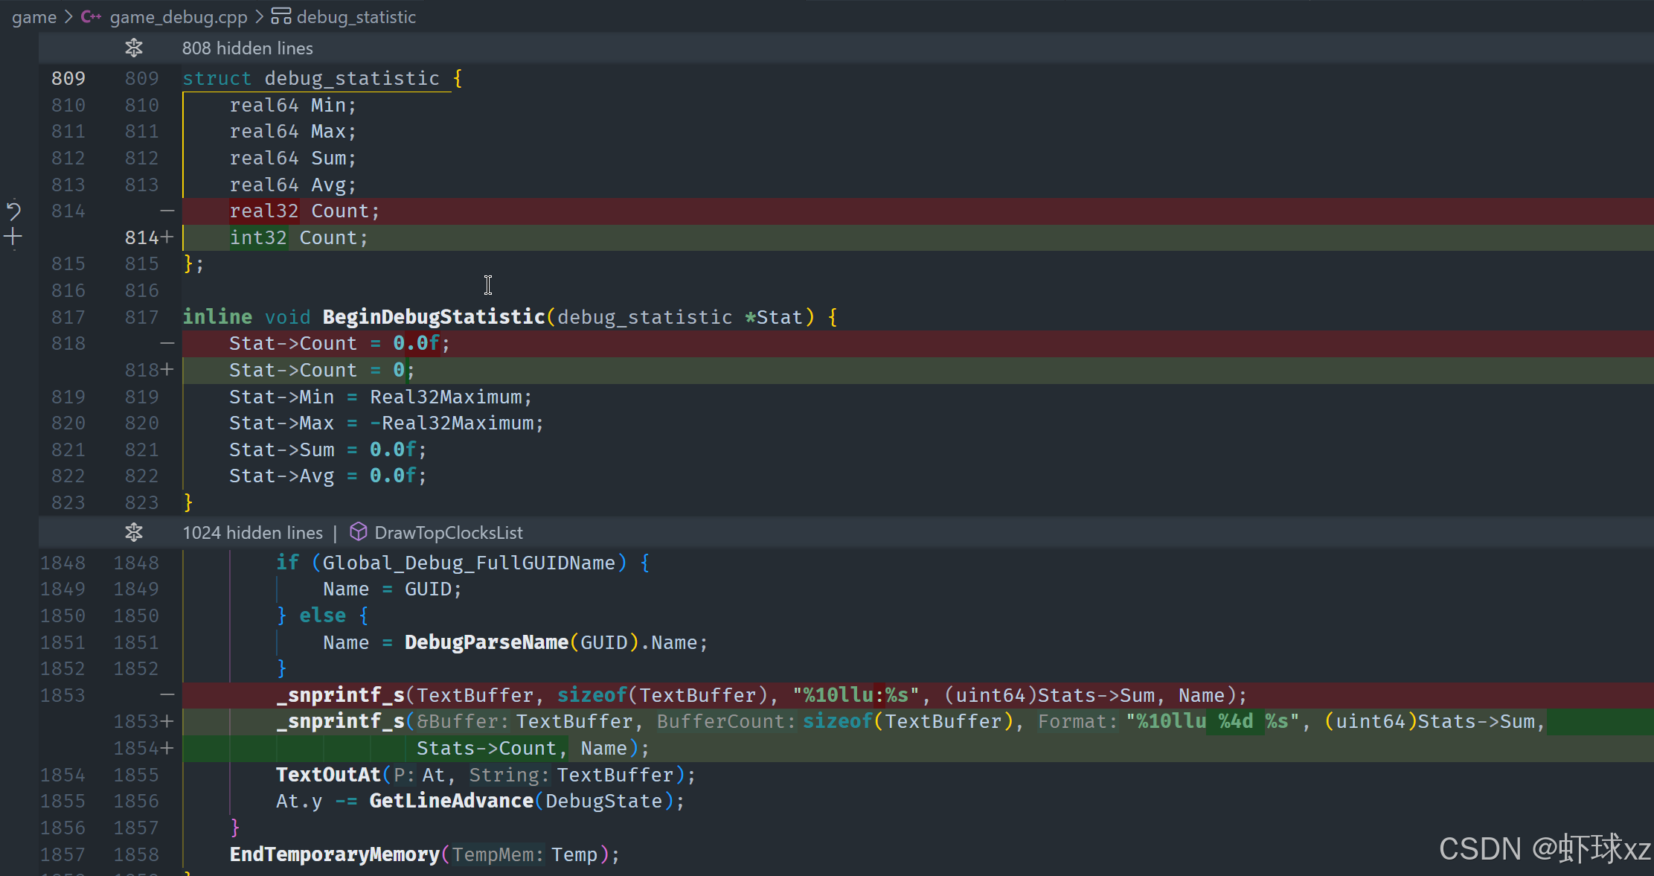1654x876 pixels.
Task: Expand the 1024 hidden lines region
Action: point(253,533)
